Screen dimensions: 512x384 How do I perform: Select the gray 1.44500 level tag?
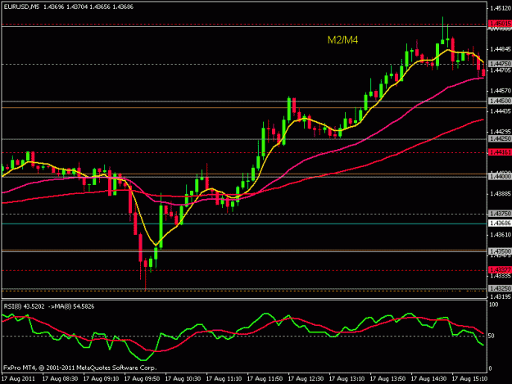(500, 102)
